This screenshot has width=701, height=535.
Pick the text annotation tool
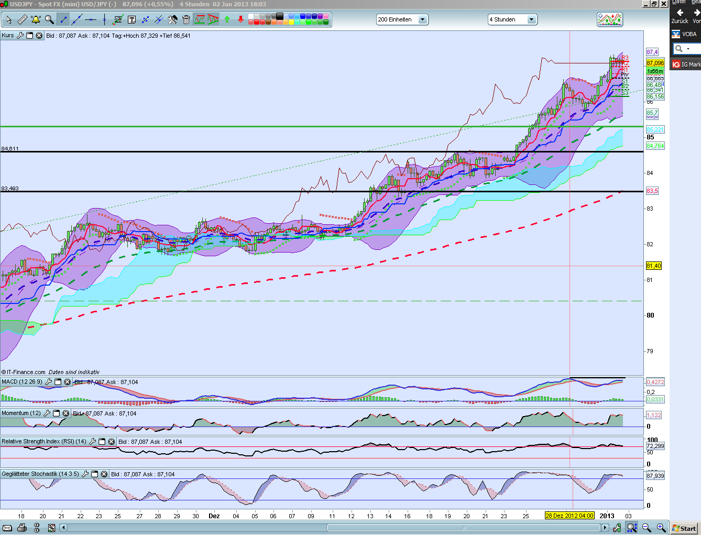(132, 20)
